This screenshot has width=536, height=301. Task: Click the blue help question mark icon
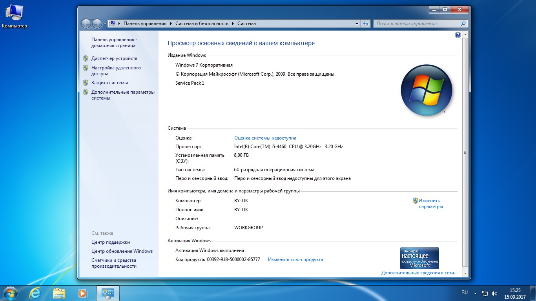458,35
